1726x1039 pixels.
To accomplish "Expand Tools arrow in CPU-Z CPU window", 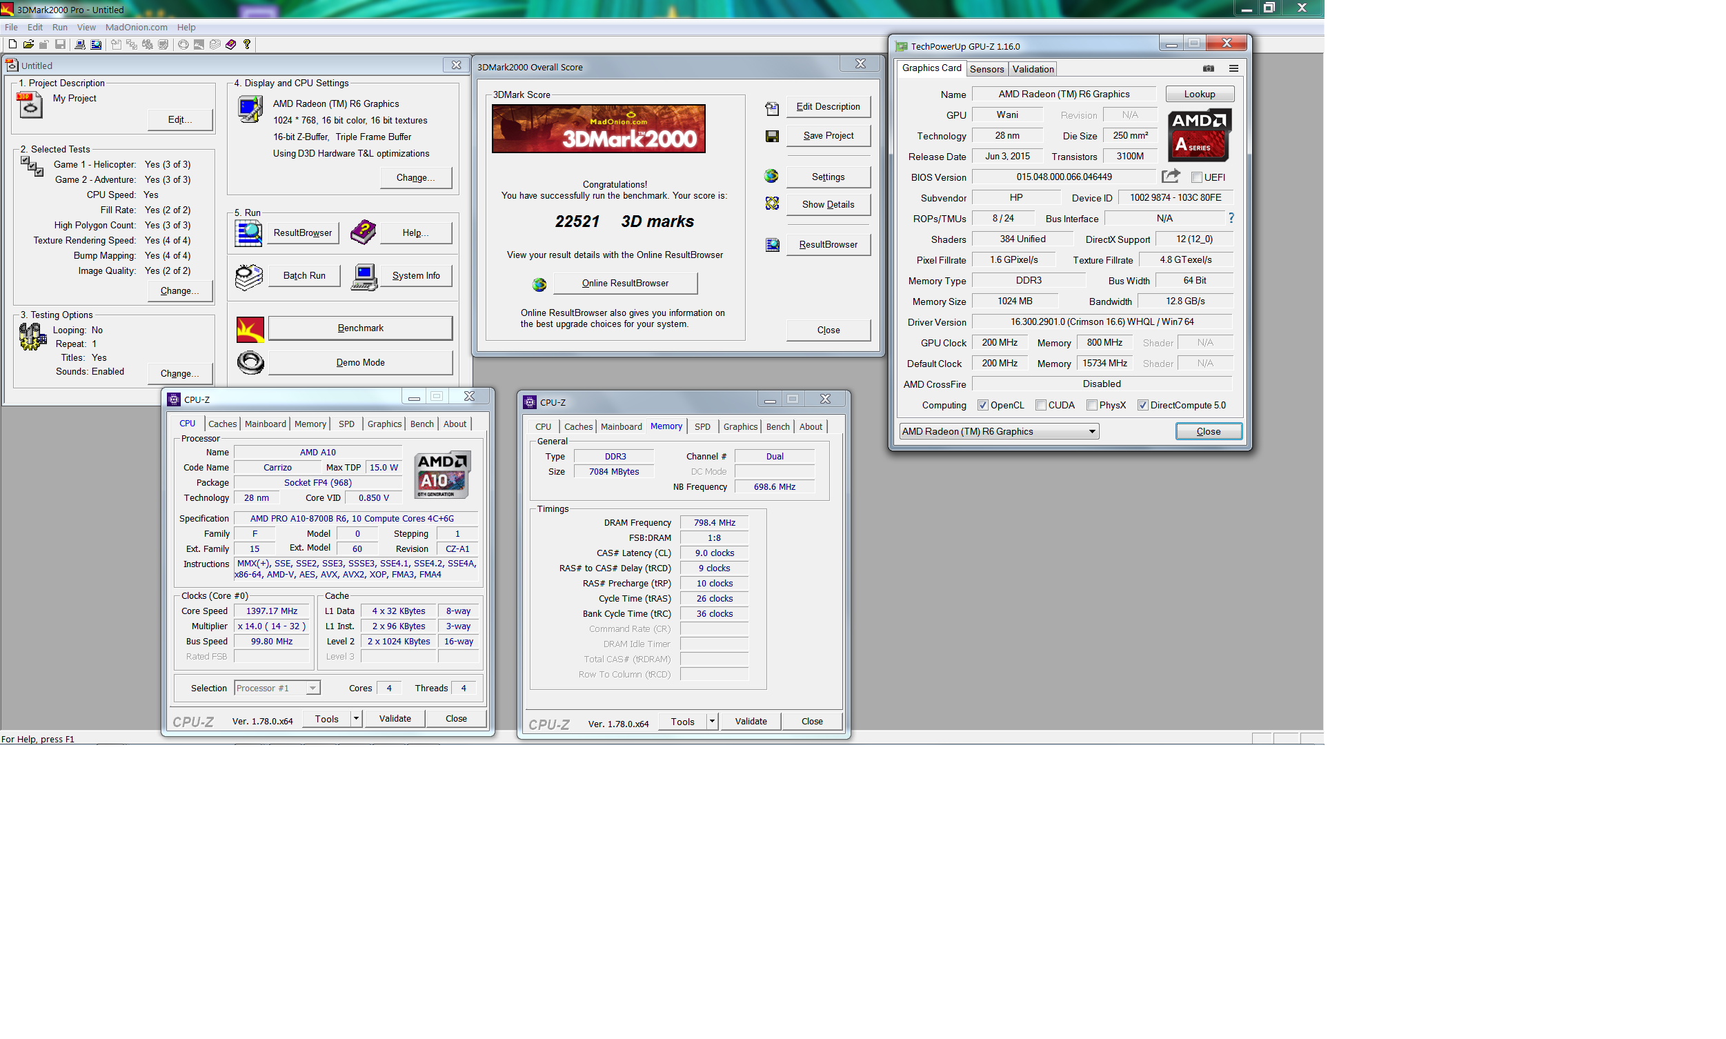I will coord(355,719).
